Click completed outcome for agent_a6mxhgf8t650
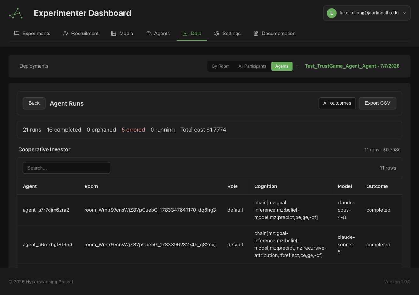419x295 pixels. click(x=378, y=245)
